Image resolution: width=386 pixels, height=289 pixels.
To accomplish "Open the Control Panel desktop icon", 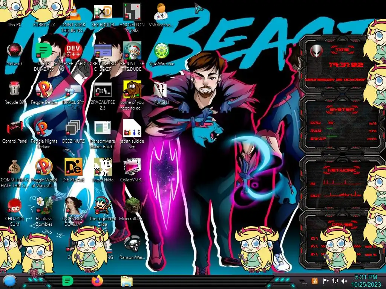I will click(x=15, y=132).
